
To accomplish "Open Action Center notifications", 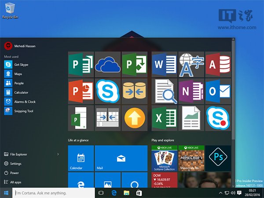I will 239,193.
